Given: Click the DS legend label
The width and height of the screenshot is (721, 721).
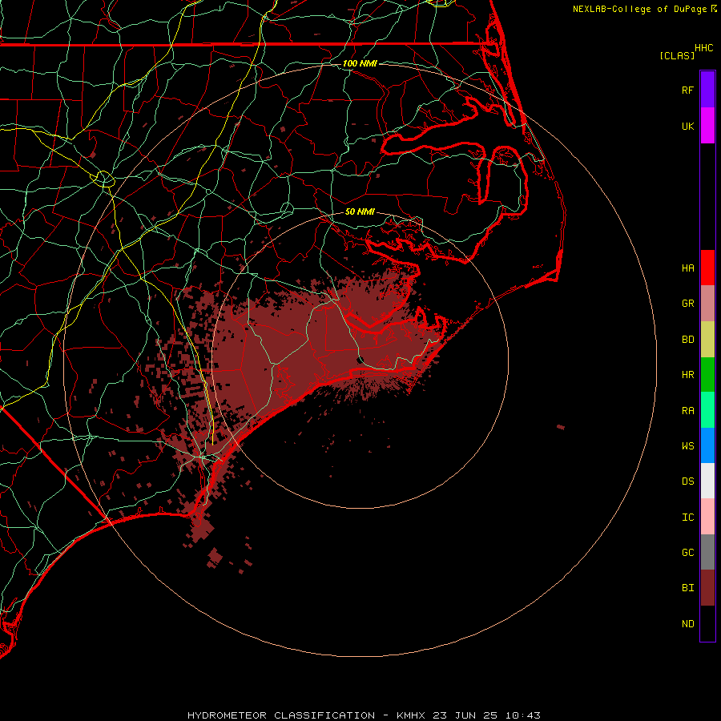Looking at the screenshot, I should pos(687,481).
